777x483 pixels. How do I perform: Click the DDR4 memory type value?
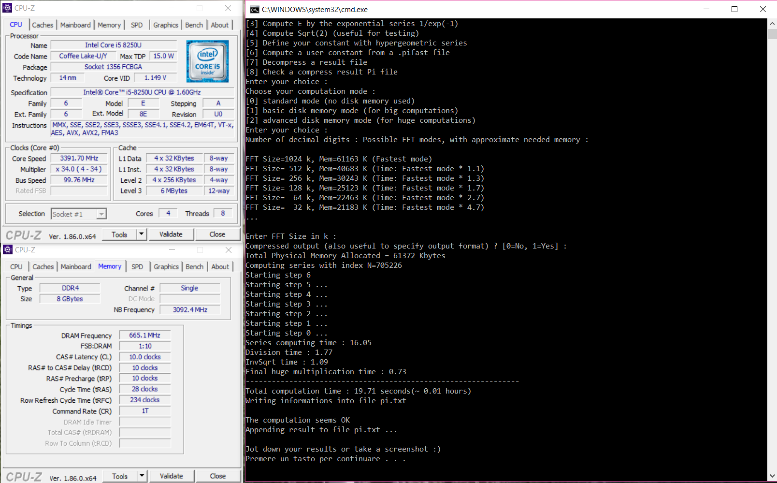coord(70,288)
